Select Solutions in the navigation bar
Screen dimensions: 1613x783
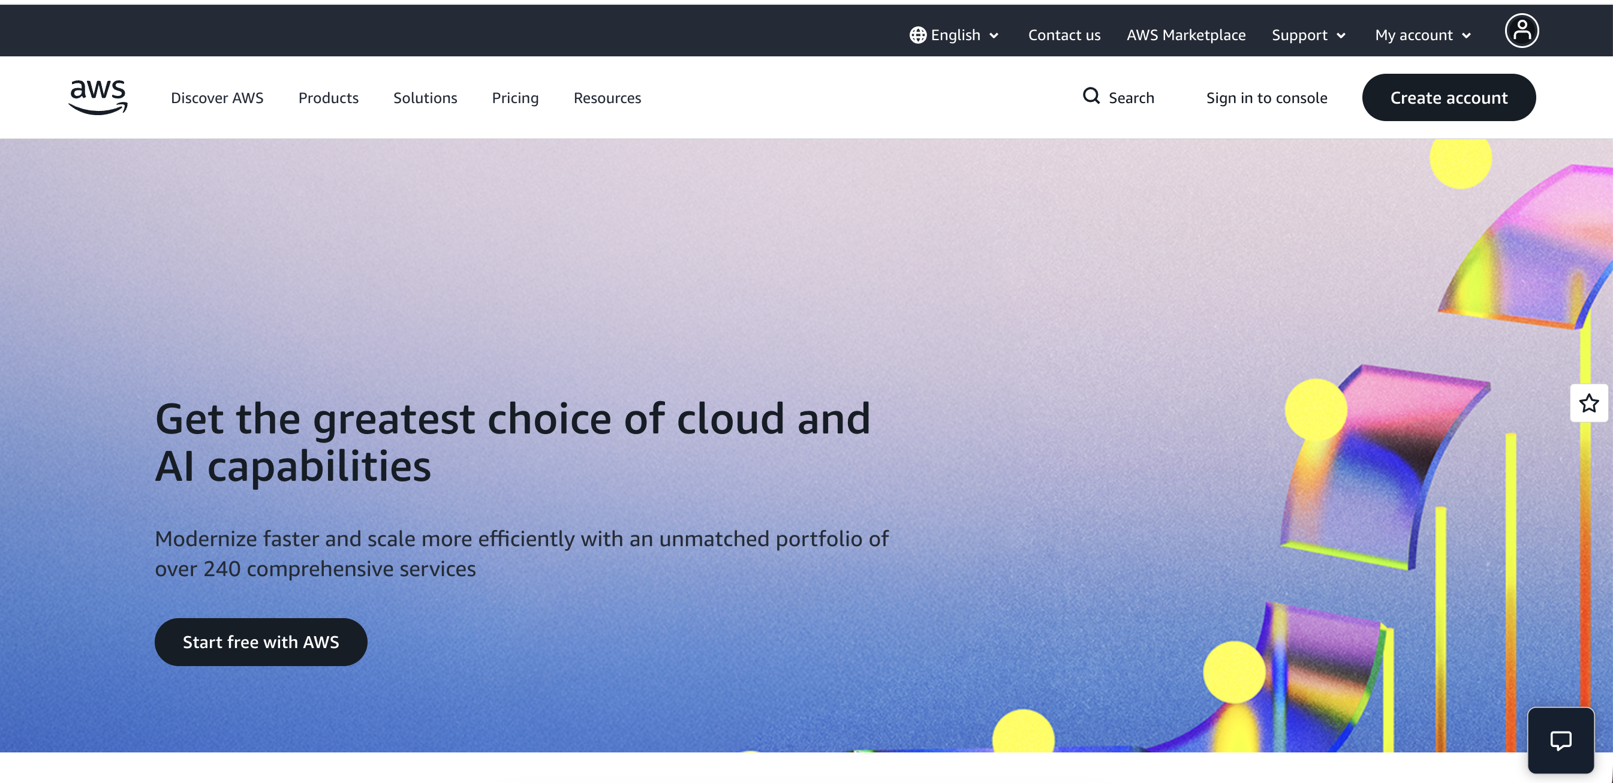tap(425, 98)
